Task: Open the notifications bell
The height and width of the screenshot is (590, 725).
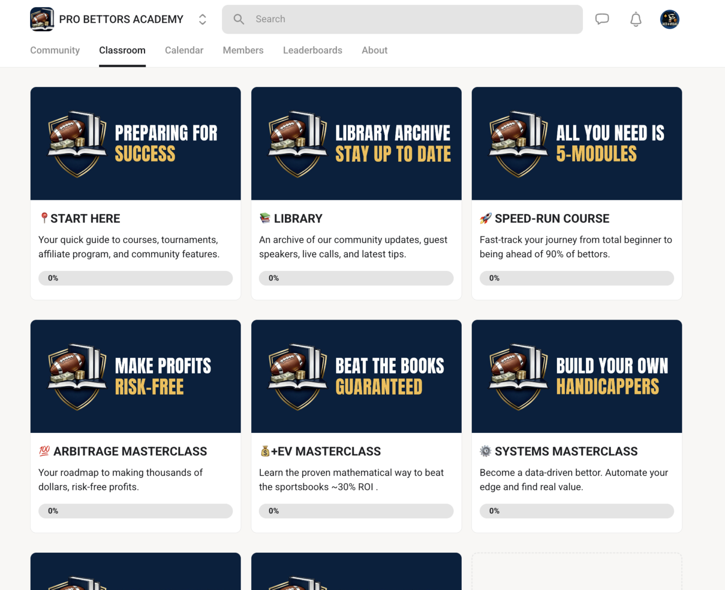Action: 636,19
